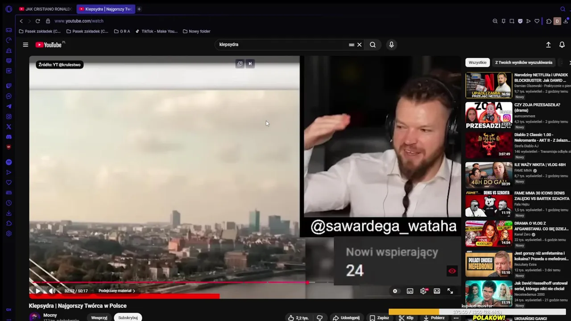The width and height of the screenshot is (571, 321).
Task: Open the 'G R A' bookmark folder
Action: 122,31
